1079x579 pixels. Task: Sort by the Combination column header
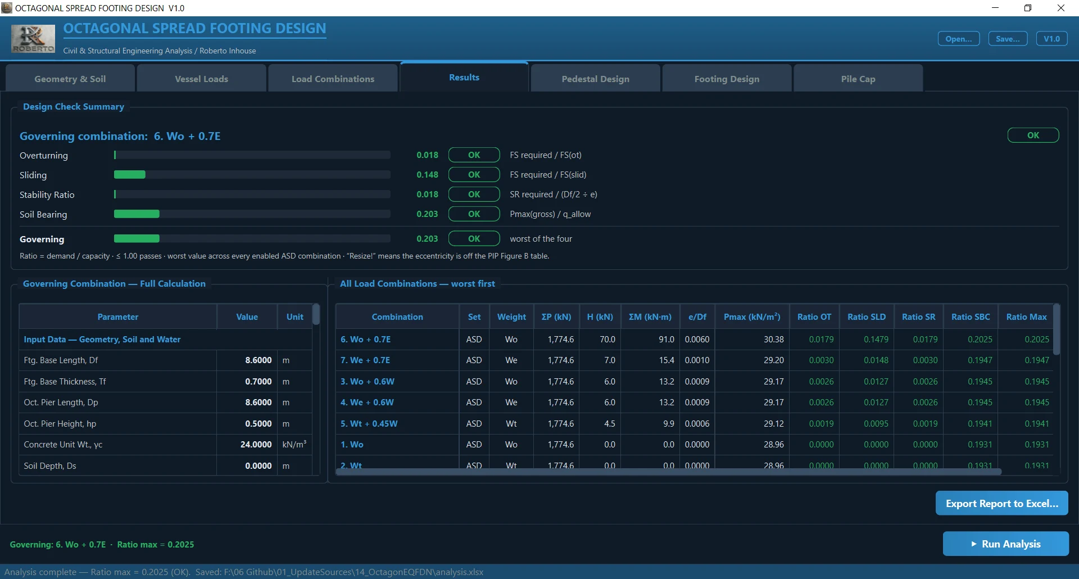(x=397, y=316)
